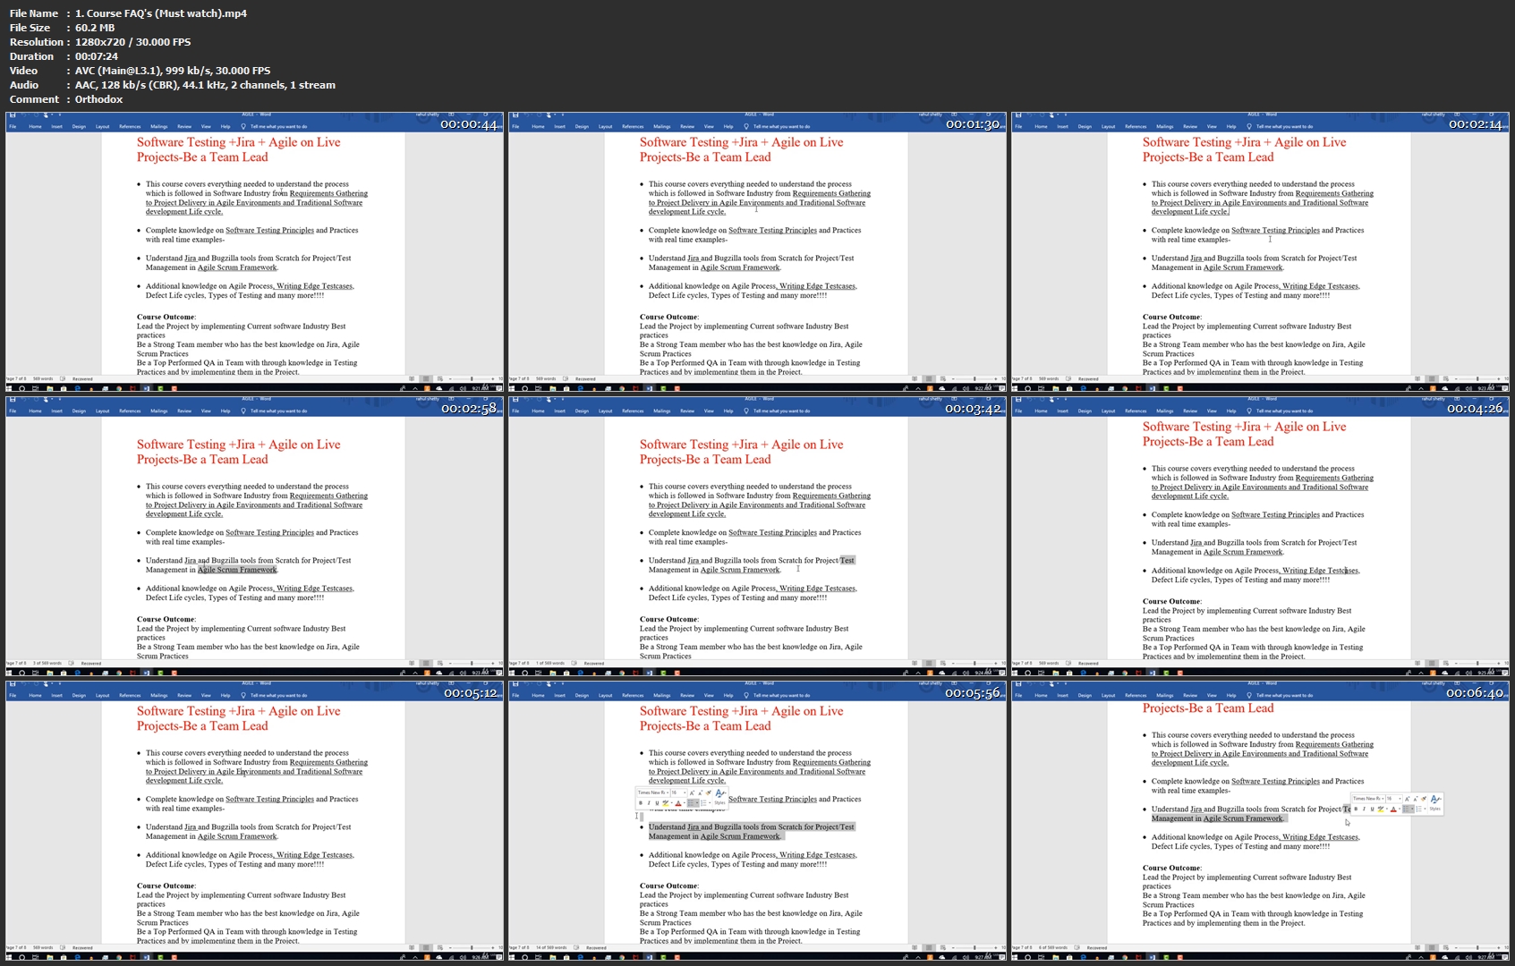Click 'Page 7 of 8' in 00:02:14 status bar

[1022, 378]
